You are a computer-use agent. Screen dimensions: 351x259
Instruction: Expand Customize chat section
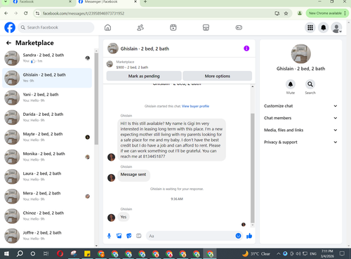300,106
